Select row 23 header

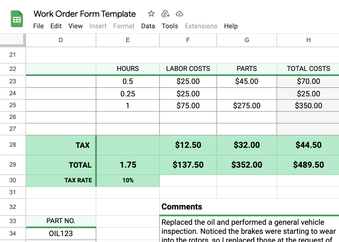pos(13,81)
